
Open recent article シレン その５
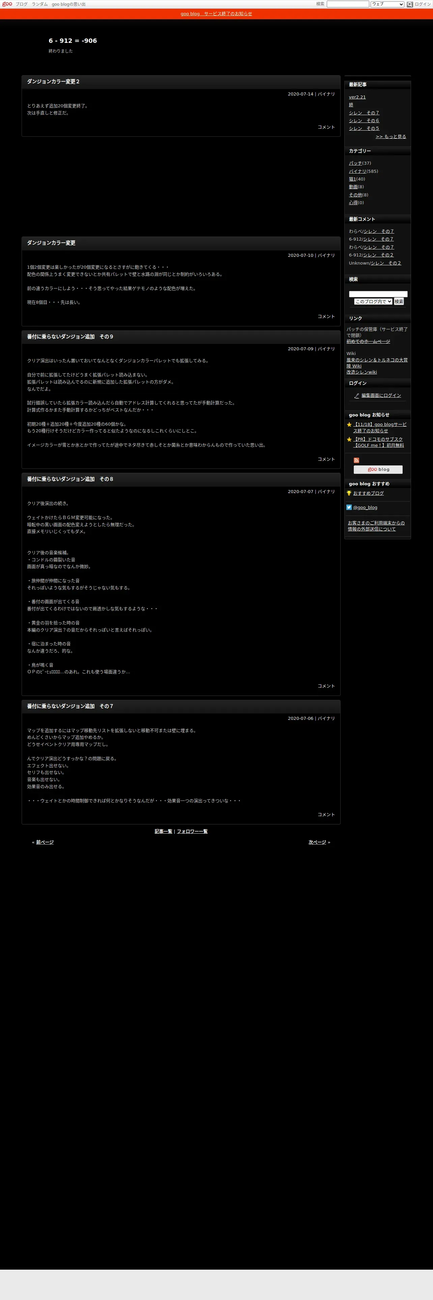pos(364,129)
